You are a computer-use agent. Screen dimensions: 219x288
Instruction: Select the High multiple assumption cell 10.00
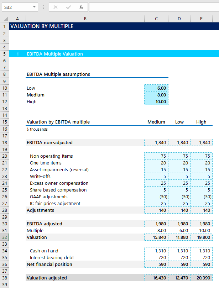point(156,101)
